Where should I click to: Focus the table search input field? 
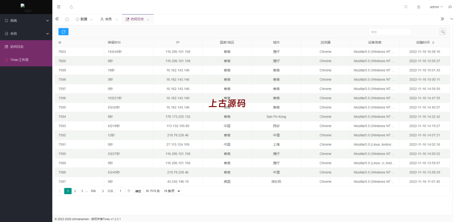[x=390, y=32]
